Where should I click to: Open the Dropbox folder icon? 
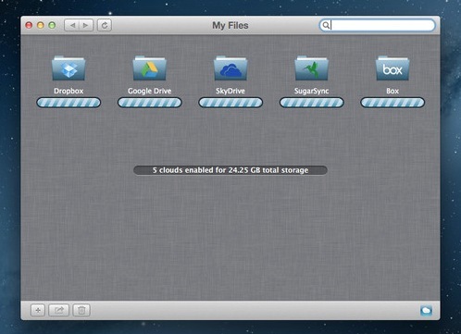click(x=69, y=68)
